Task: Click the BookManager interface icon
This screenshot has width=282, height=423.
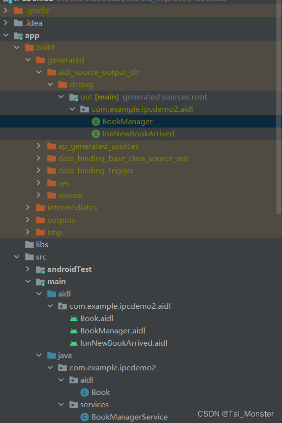Action: coord(95,122)
